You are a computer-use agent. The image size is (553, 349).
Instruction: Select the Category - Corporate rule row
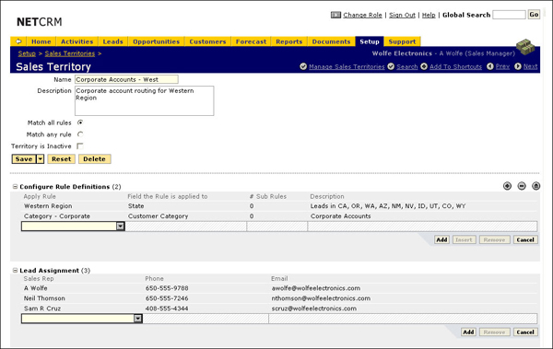pyautogui.click(x=279, y=216)
